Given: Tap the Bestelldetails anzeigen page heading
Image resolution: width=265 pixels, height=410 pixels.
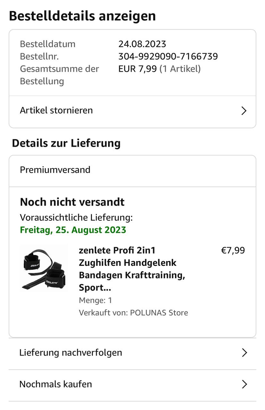Looking at the screenshot, I should [82, 16].
